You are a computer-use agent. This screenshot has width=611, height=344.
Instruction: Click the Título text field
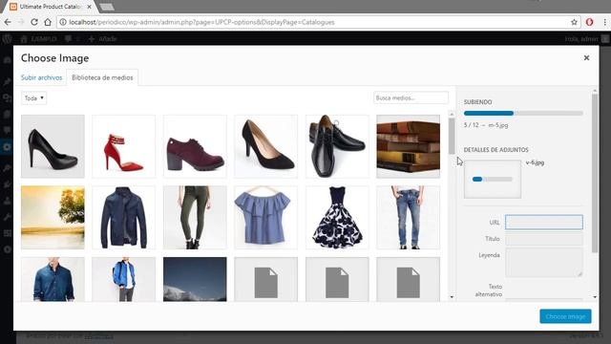coord(544,238)
